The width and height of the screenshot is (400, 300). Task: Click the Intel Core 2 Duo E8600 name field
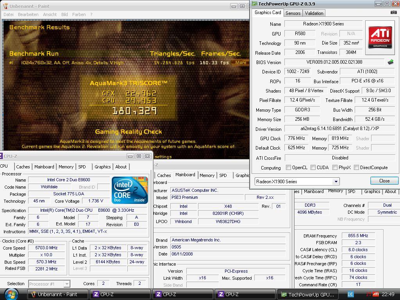pyautogui.click(x=69, y=180)
